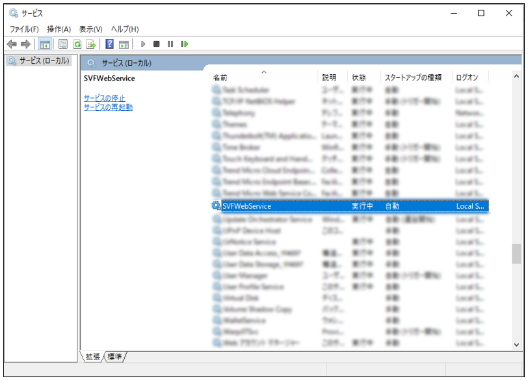Start the service with the play icon
The height and width of the screenshot is (381, 528).
(x=142, y=44)
